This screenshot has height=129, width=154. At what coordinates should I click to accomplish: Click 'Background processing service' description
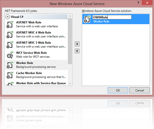[36, 67]
